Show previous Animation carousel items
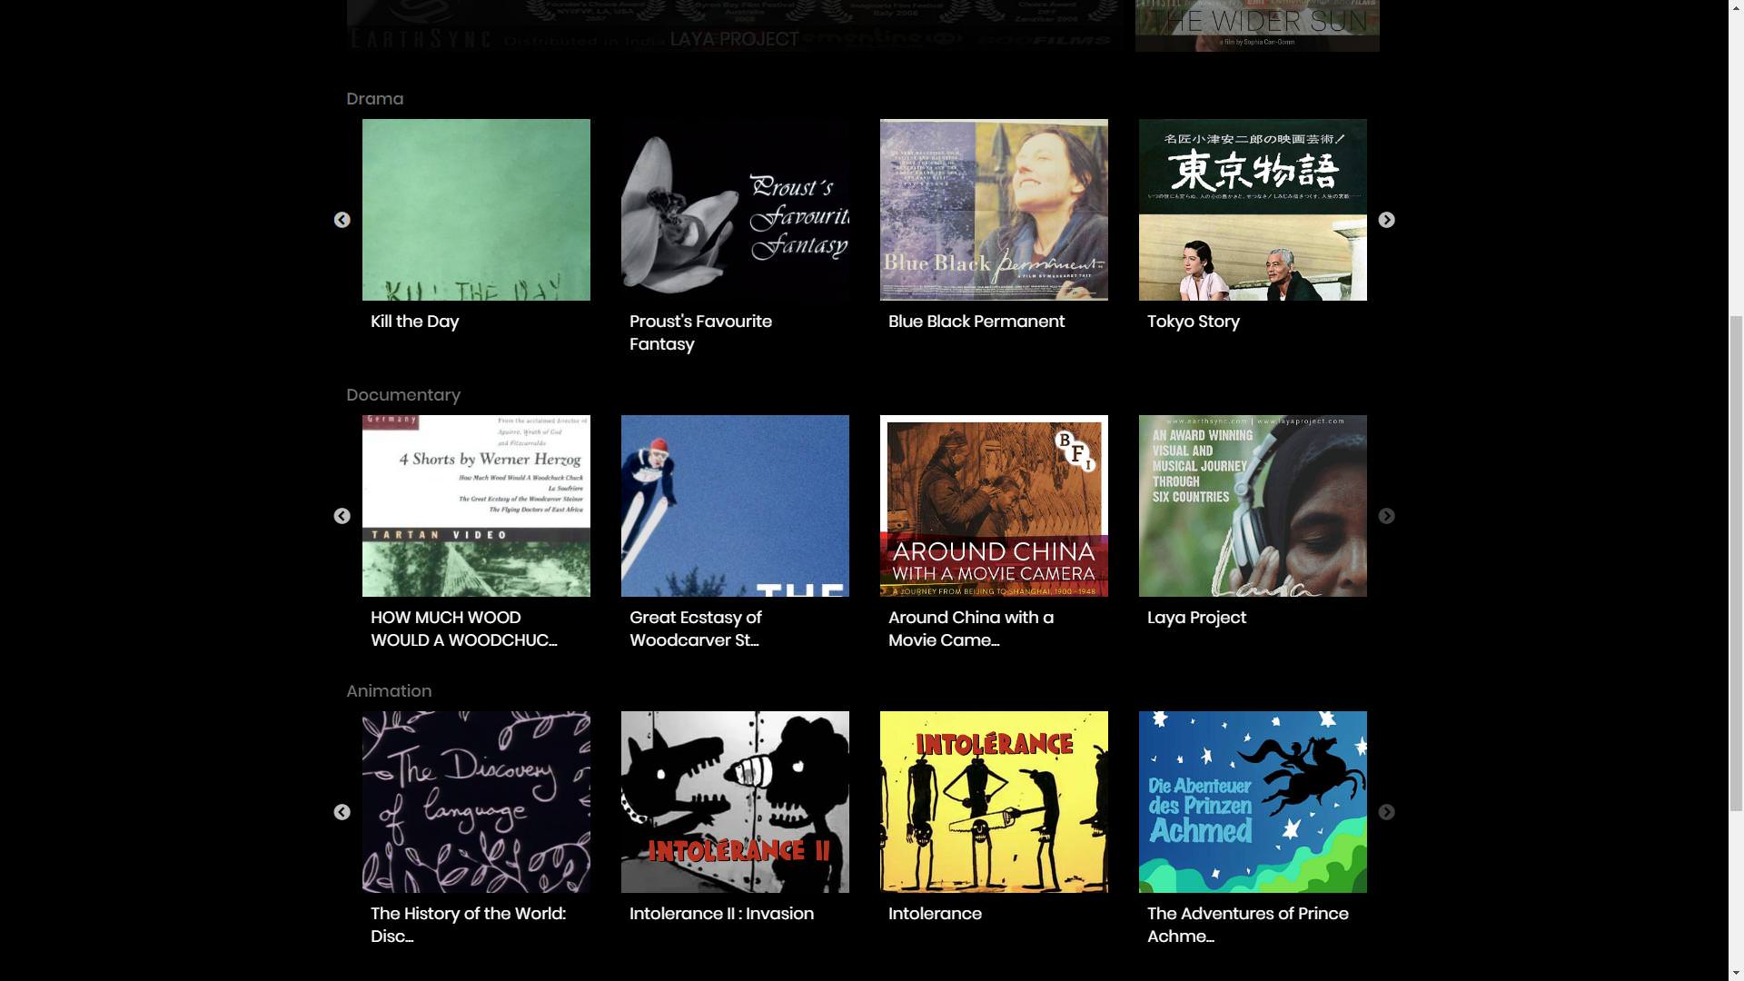 (x=342, y=812)
